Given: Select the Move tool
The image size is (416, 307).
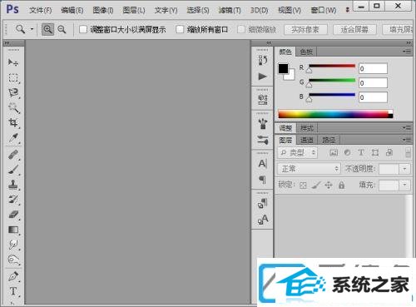Looking at the screenshot, I should [12, 62].
